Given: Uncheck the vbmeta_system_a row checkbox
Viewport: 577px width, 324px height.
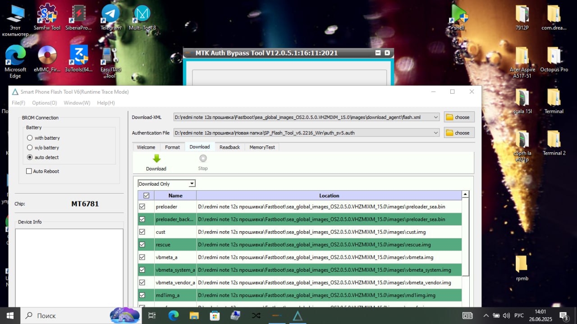Looking at the screenshot, I should (x=142, y=270).
